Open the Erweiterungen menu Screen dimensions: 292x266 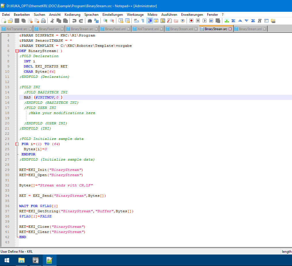point(192,15)
